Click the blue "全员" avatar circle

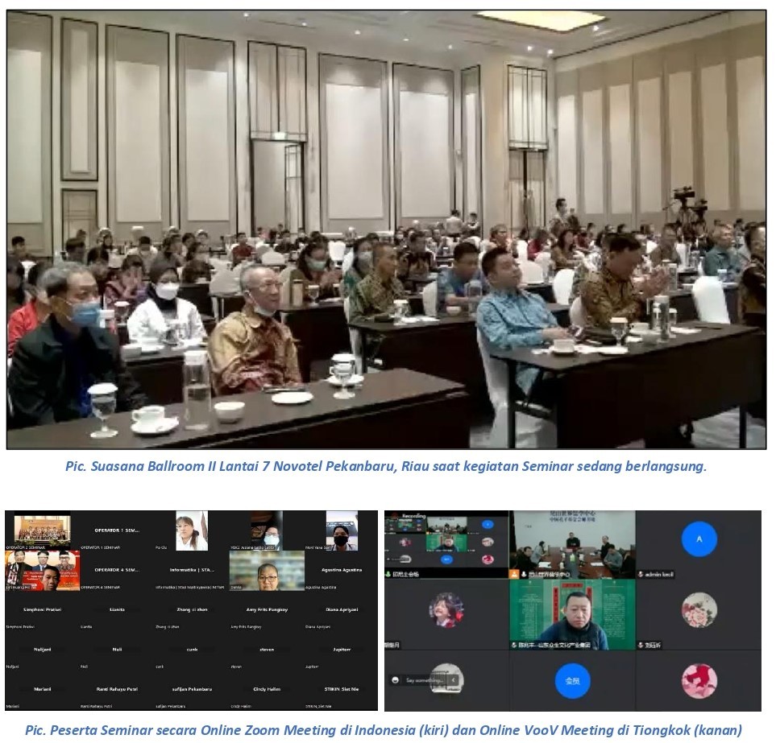pyautogui.click(x=572, y=681)
